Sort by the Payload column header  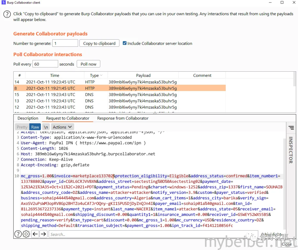point(143,75)
